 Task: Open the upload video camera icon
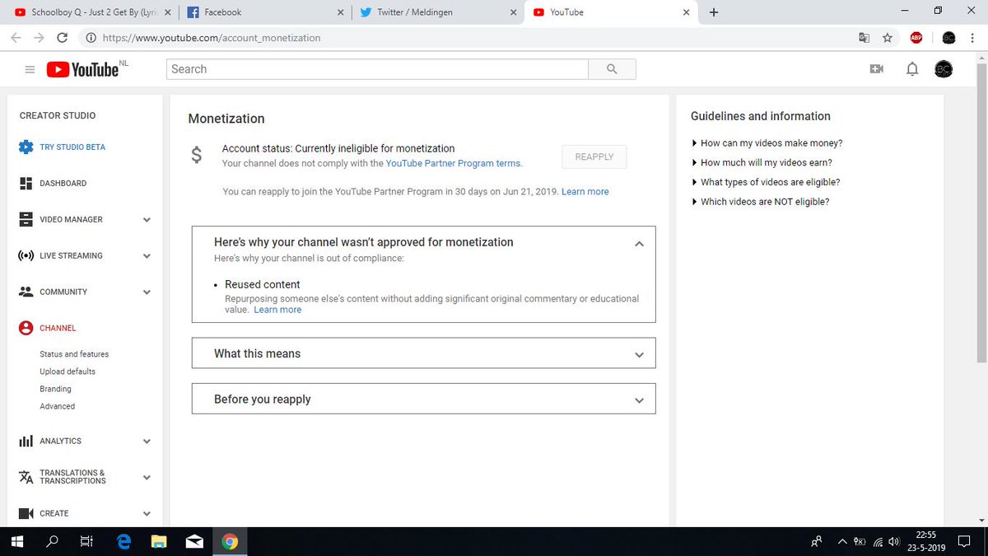point(877,69)
